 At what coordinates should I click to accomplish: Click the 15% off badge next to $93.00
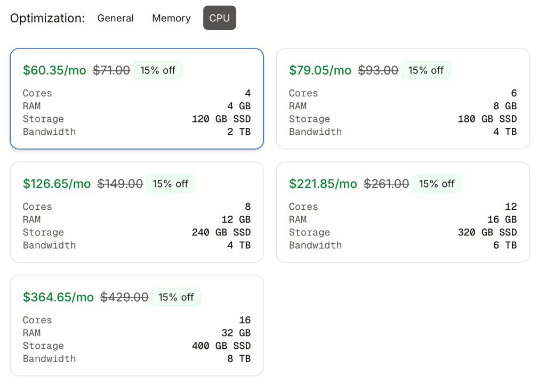(x=426, y=70)
